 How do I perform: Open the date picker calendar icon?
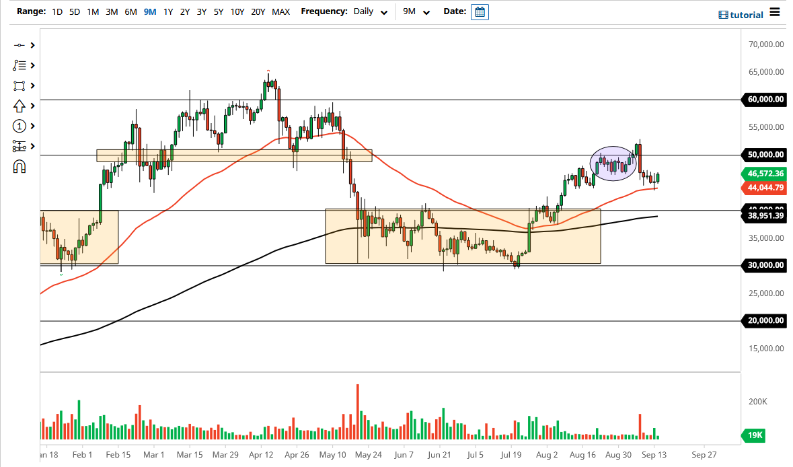coord(480,11)
